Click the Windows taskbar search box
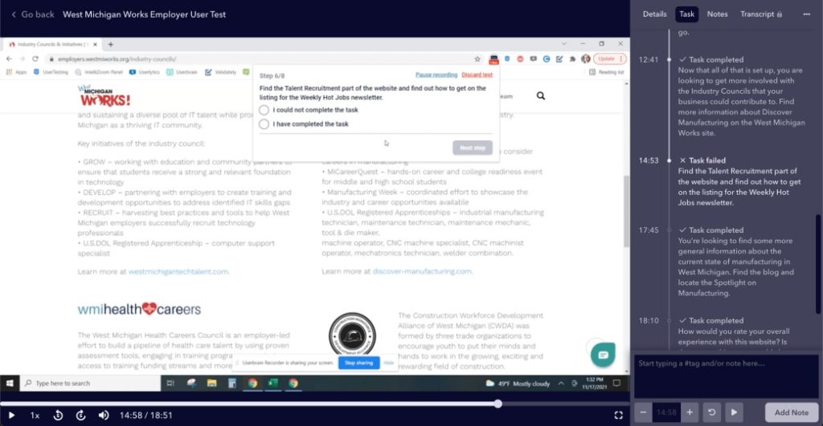Screen dimensions: 823x426 pos(90,383)
